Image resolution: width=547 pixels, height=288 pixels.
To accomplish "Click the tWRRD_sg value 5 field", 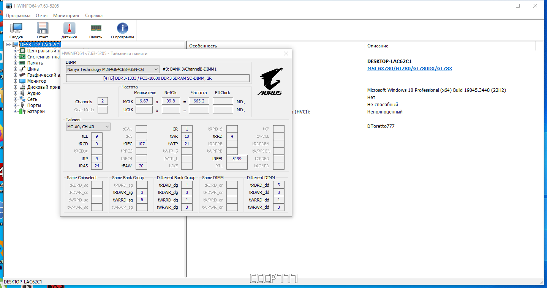I will point(142,200).
